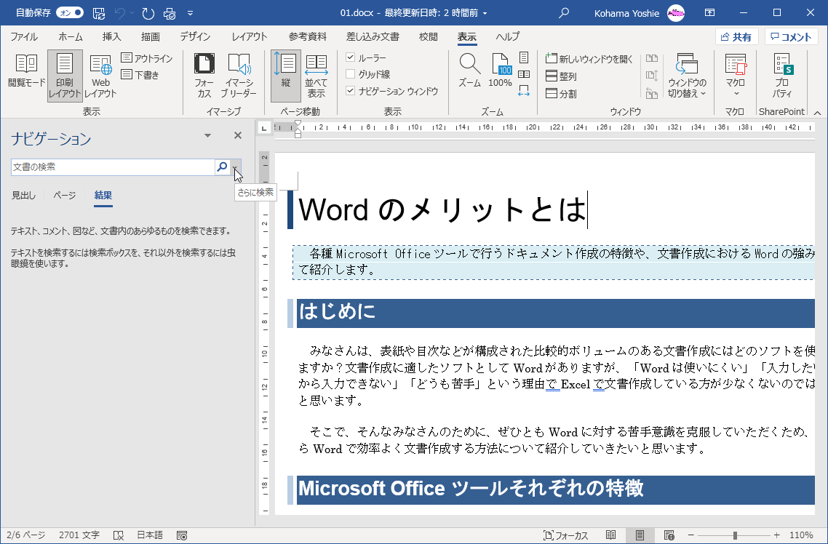Enable the グリッド線 checkbox
This screenshot has height=544, width=828.
351,74
